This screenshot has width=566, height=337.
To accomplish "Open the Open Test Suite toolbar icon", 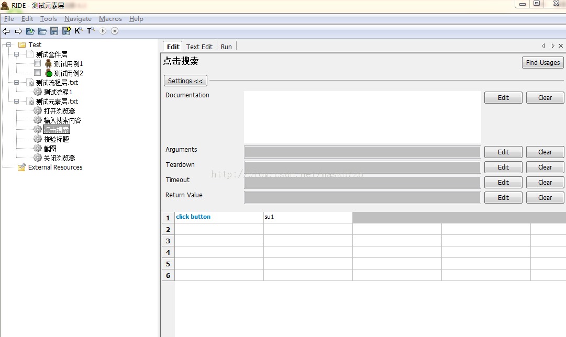I will pos(30,31).
